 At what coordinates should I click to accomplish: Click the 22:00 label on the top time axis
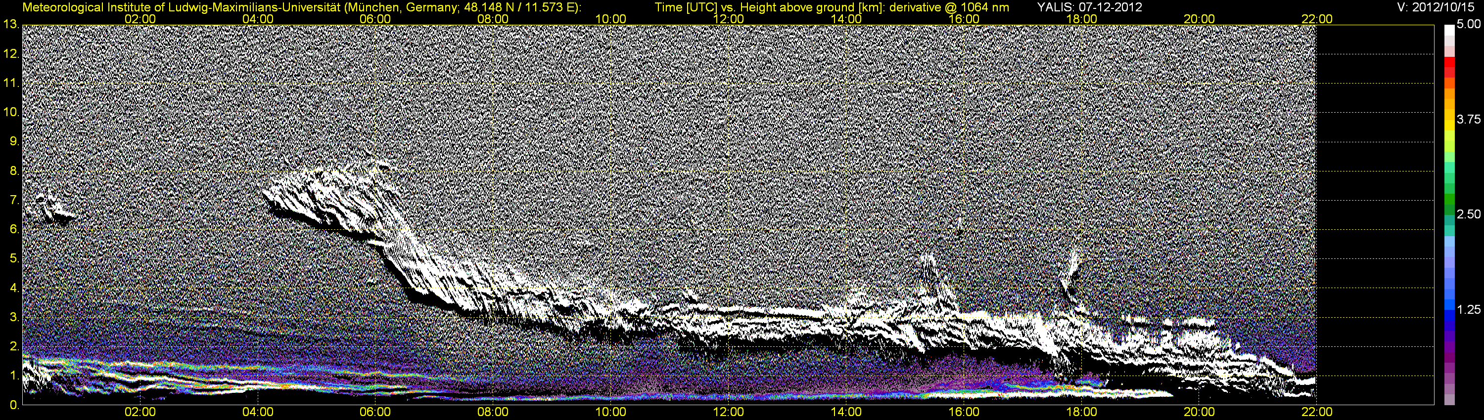[1317, 19]
